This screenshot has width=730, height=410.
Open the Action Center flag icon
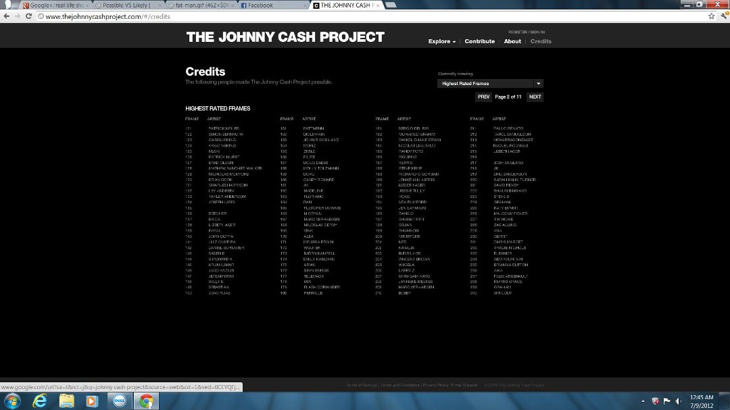tap(666, 401)
